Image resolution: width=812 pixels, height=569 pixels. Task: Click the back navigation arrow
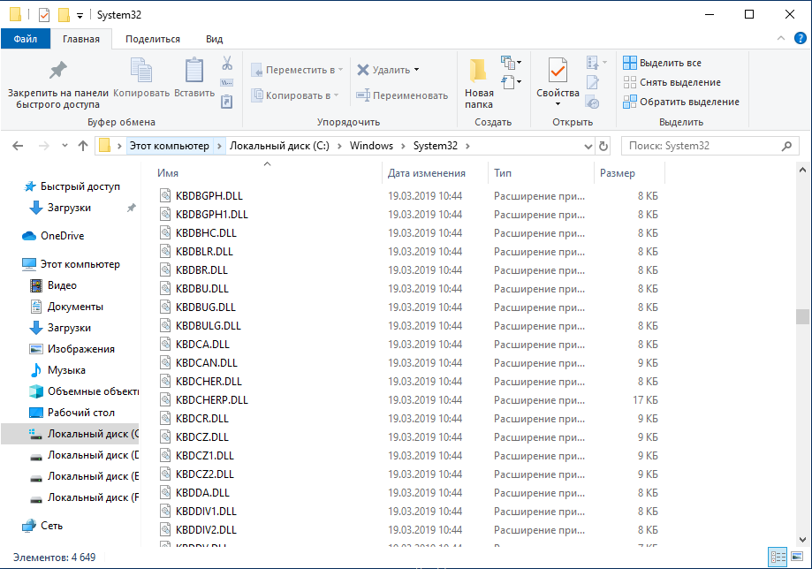pos(19,146)
